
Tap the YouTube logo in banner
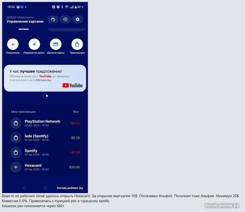73,86
